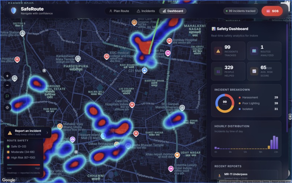
Task: Trigger the red SOS button
Action: 272,11
